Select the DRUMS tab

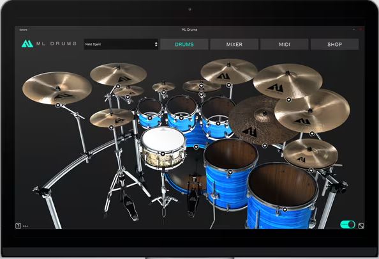click(184, 44)
